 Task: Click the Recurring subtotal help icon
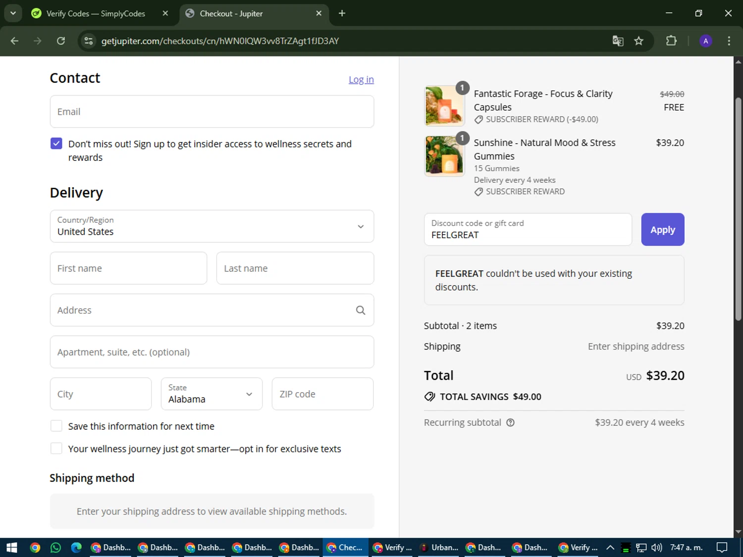point(510,422)
